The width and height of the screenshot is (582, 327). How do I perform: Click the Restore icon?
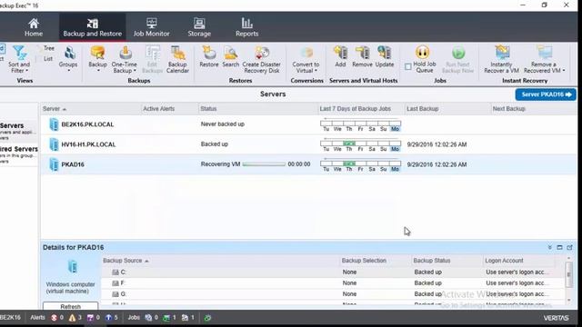209,56
